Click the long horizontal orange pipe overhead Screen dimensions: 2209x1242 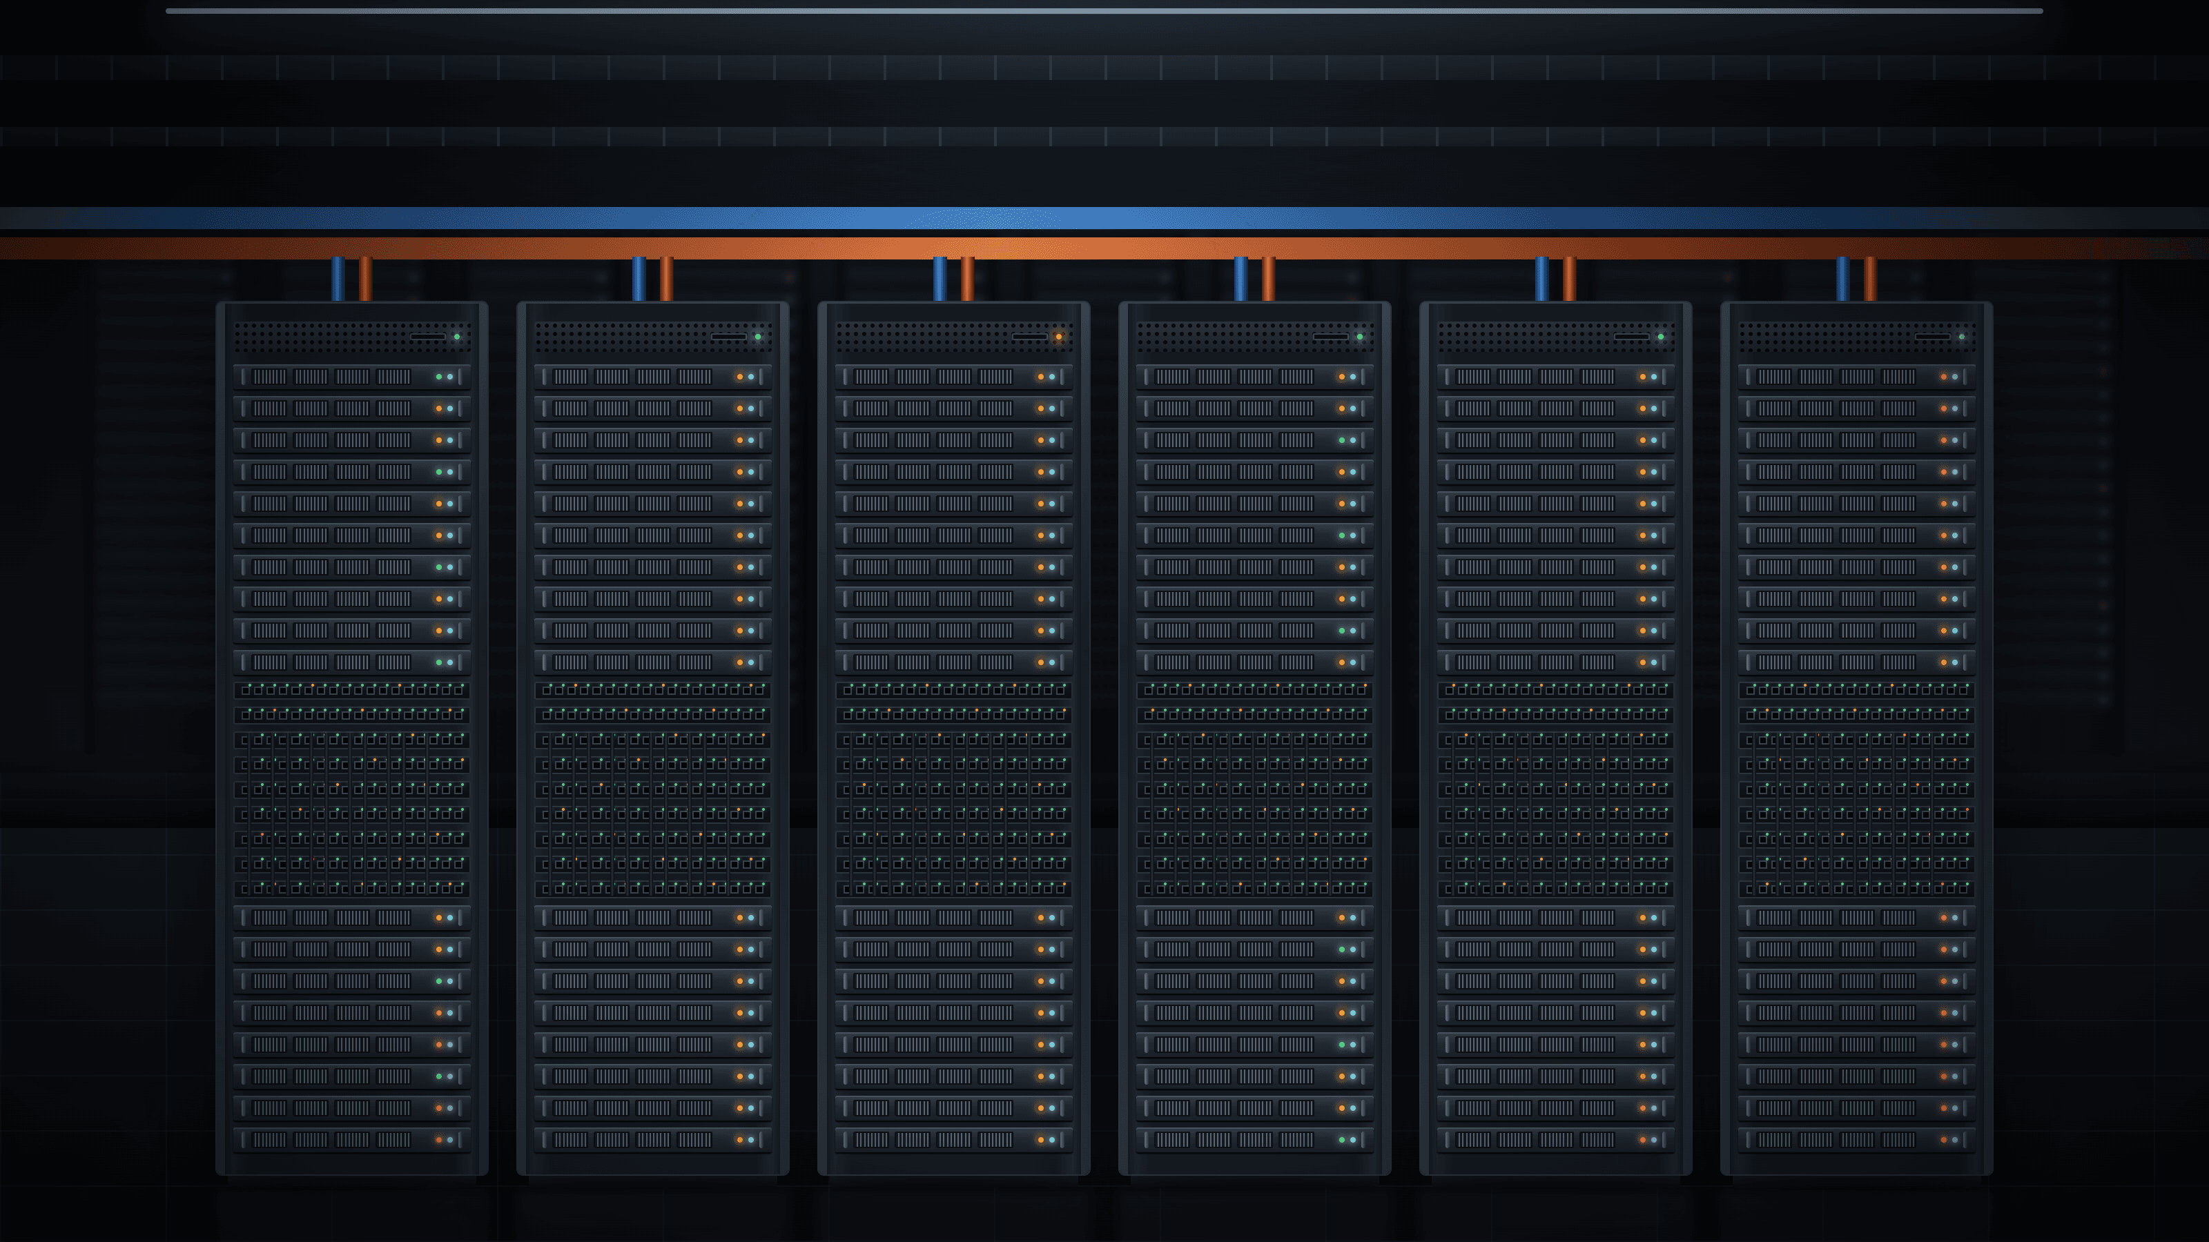(x=1104, y=248)
